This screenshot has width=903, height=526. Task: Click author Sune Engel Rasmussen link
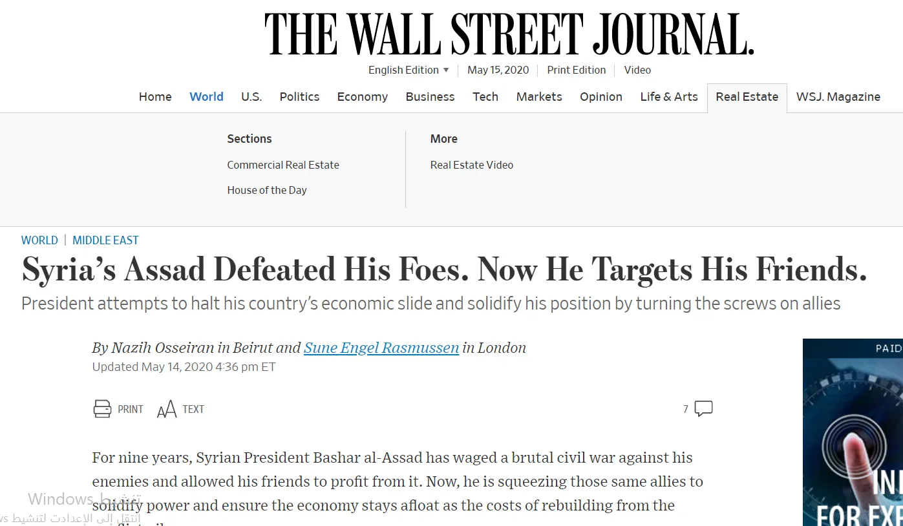pyautogui.click(x=381, y=348)
